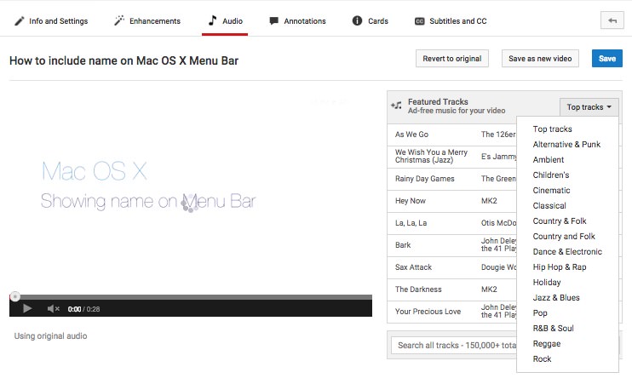Viewport: 632px width, 384px height.
Task: Pick Dance & Electronic genre
Action: coord(567,251)
